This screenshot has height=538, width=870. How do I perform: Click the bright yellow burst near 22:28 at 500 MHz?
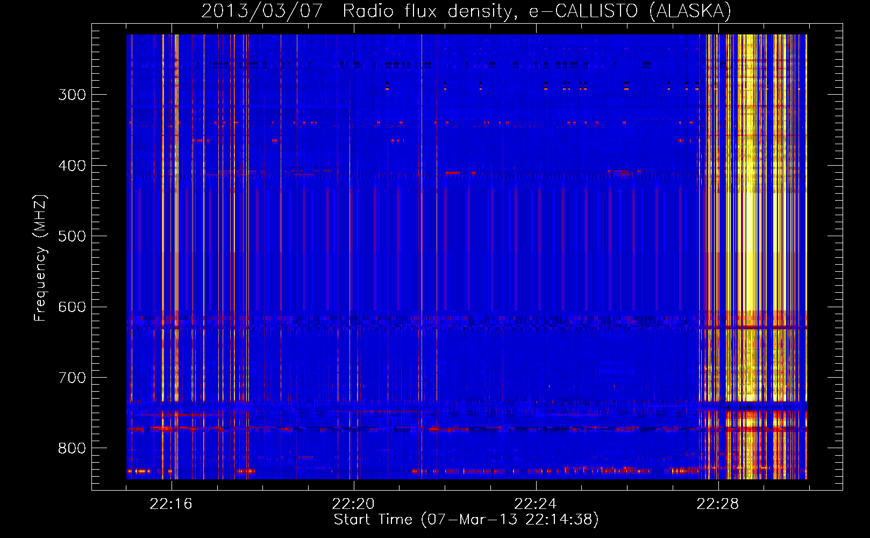point(749,237)
